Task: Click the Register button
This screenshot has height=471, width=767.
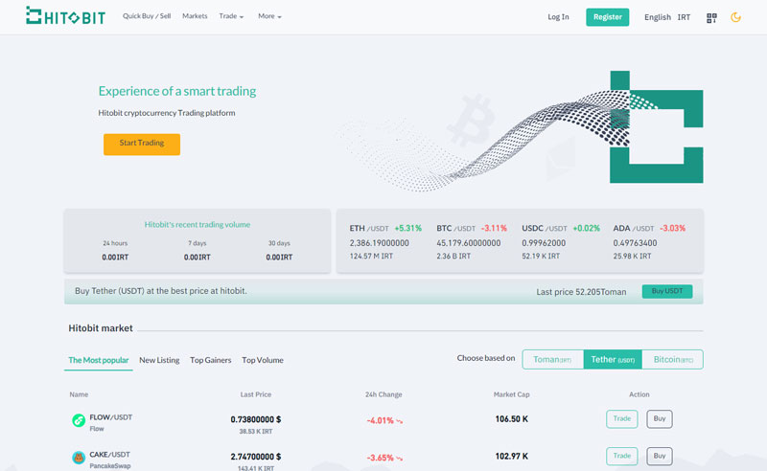Action: (x=607, y=16)
